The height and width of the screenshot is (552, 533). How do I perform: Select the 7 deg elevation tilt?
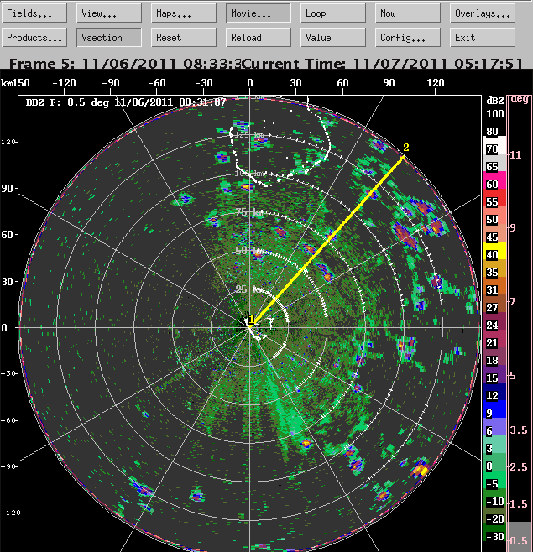[513, 301]
